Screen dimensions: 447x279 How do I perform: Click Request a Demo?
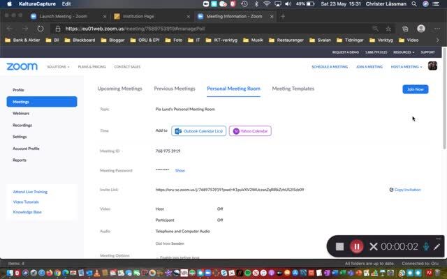pos(346,52)
